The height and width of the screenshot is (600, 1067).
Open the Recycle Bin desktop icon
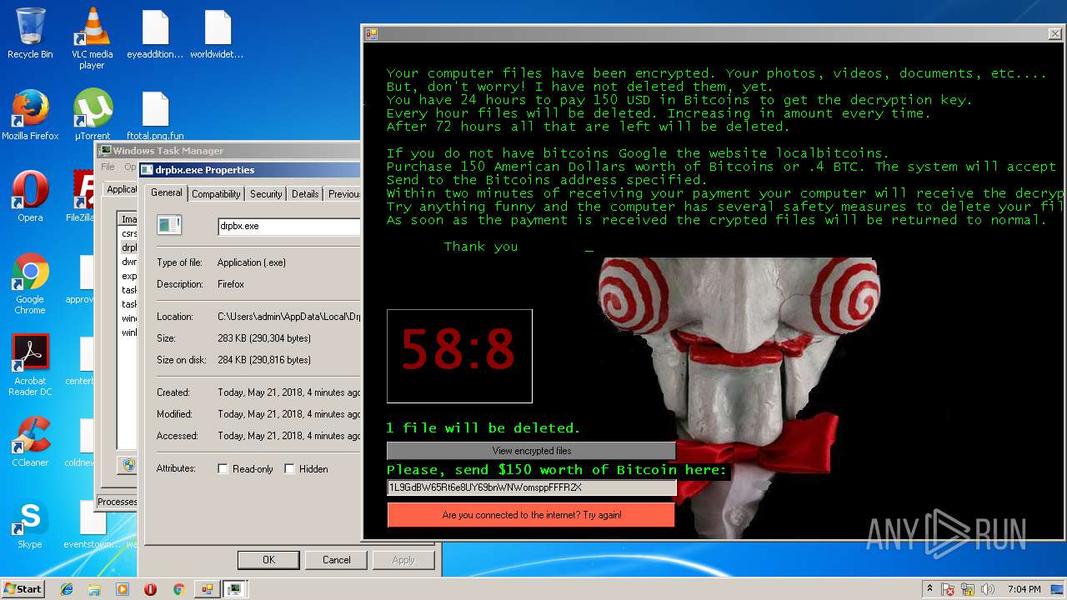[x=30, y=33]
